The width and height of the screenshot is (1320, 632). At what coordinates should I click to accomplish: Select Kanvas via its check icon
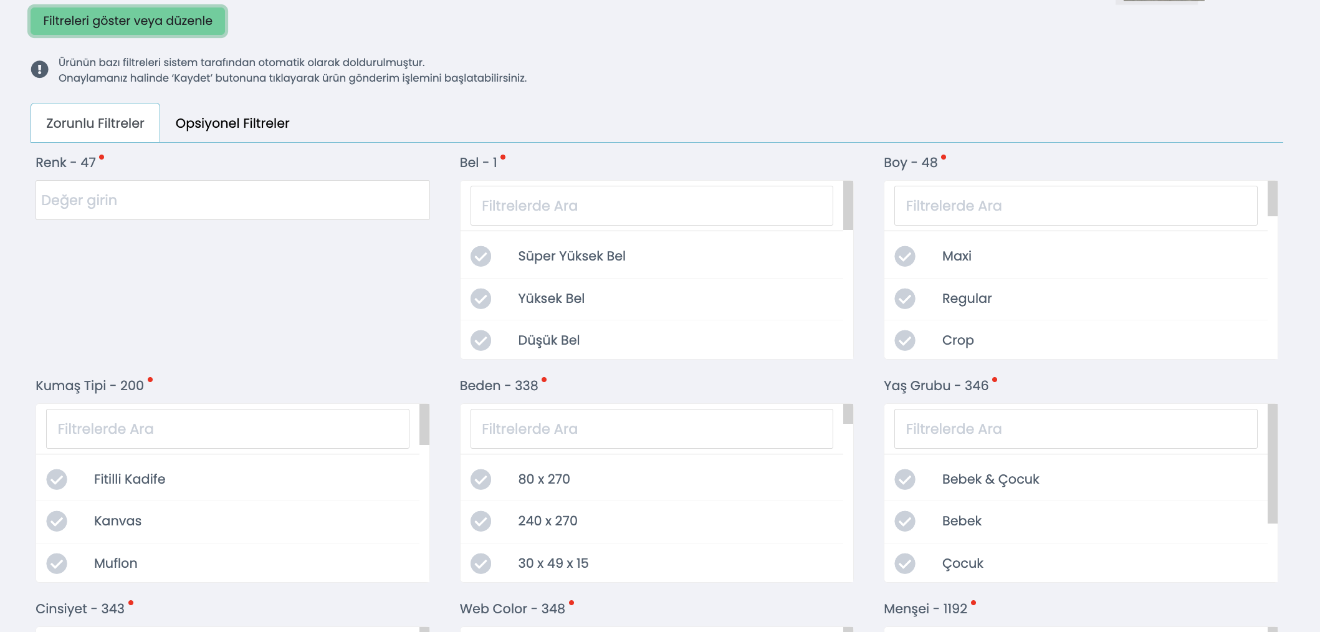(57, 521)
